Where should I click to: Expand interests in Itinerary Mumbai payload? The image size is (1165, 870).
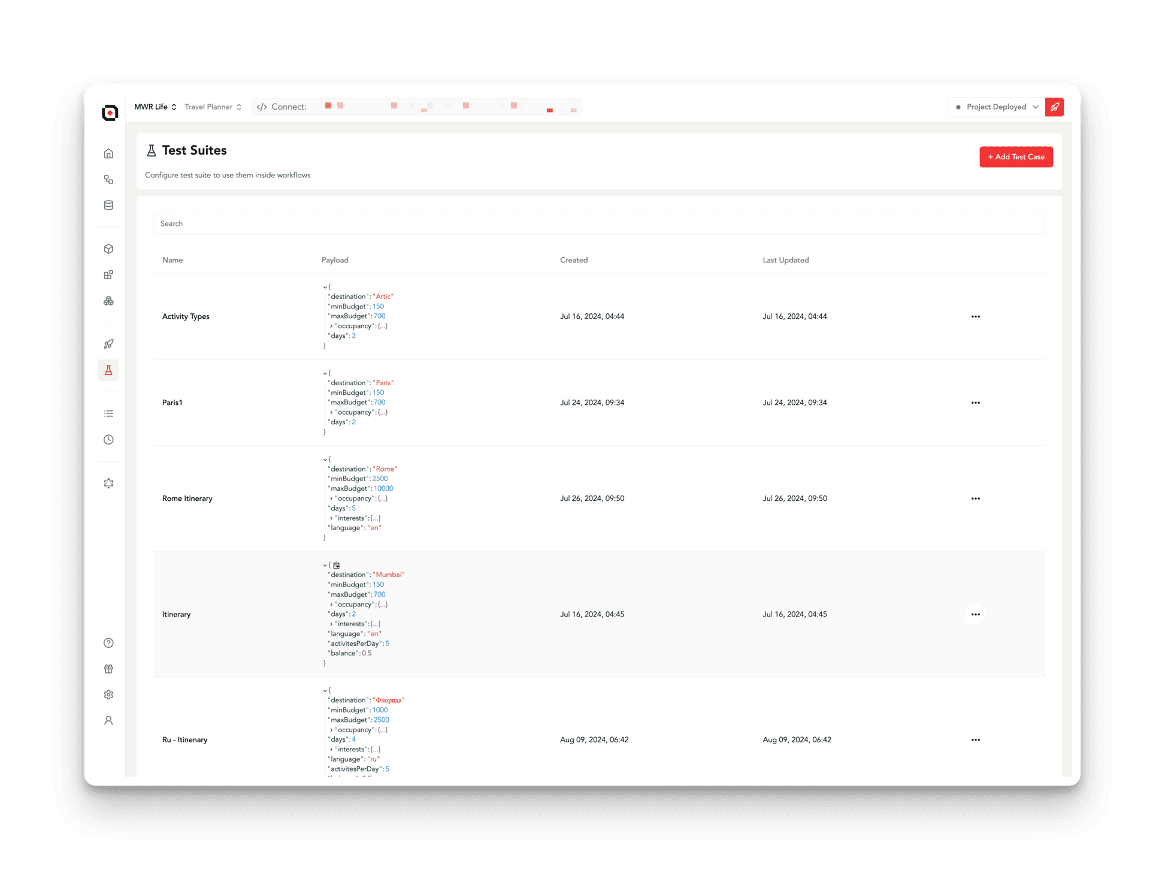pos(331,624)
